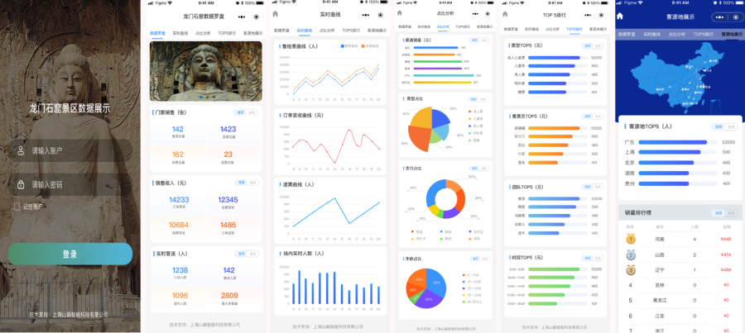Click the gold medal icon for 河南

pos(630,240)
